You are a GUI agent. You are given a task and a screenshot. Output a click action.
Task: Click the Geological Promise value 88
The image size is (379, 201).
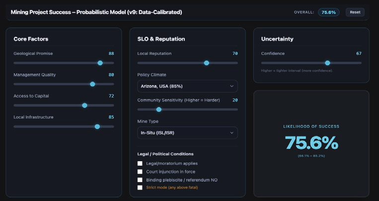[111, 54]
